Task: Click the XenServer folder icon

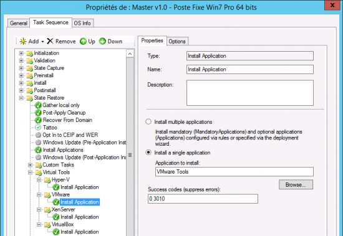Action: coord(47,210)
